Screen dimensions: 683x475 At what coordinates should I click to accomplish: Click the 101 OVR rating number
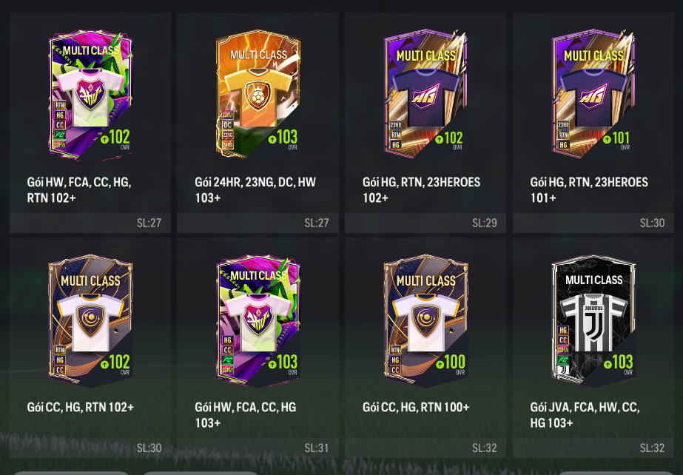tap(621, 138)
